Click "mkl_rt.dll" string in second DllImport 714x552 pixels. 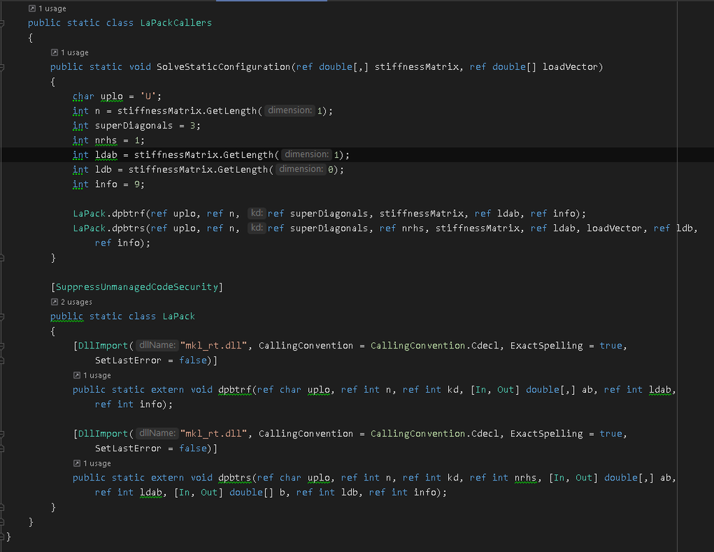click(x=214, y=433)
